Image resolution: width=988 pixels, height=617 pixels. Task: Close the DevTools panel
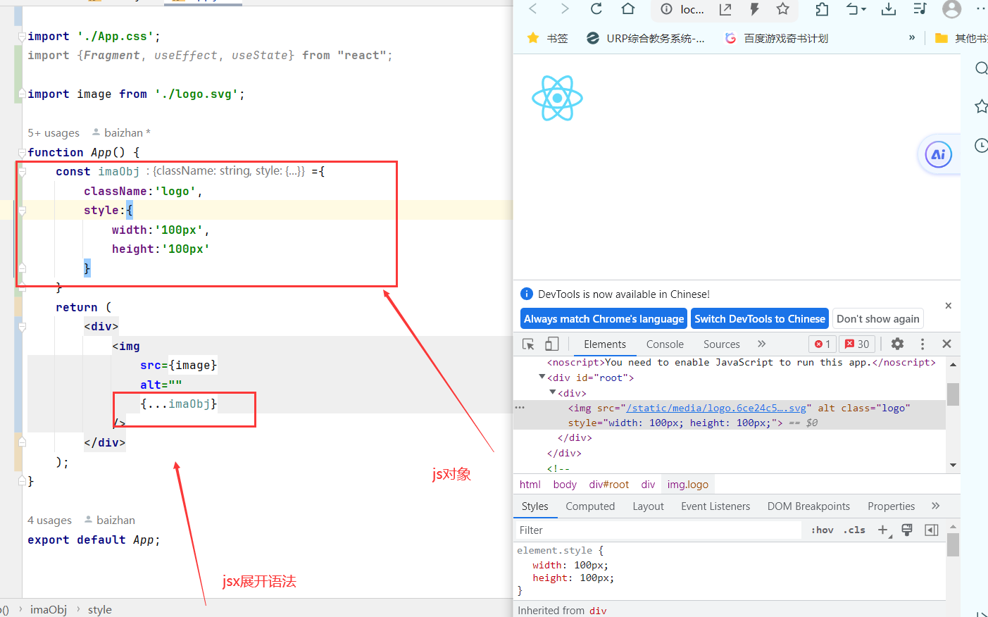pyautogui.click(x=946, y=344)
